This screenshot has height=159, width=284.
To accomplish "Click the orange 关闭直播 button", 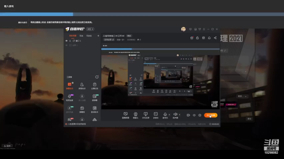I will pyautogui.click(x=211, y=115).
